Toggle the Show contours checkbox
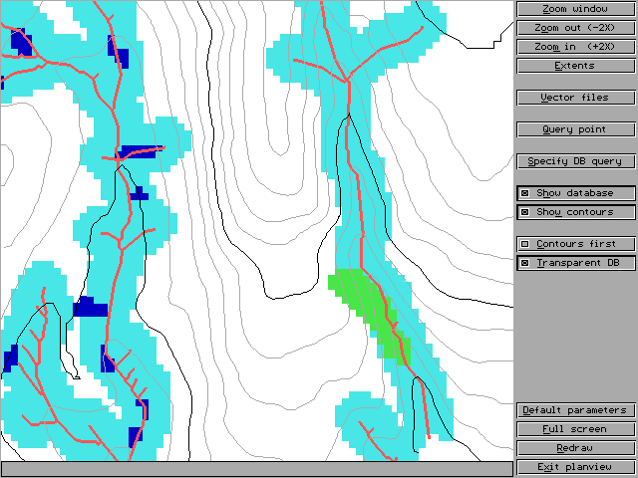 tap(576, 212)
